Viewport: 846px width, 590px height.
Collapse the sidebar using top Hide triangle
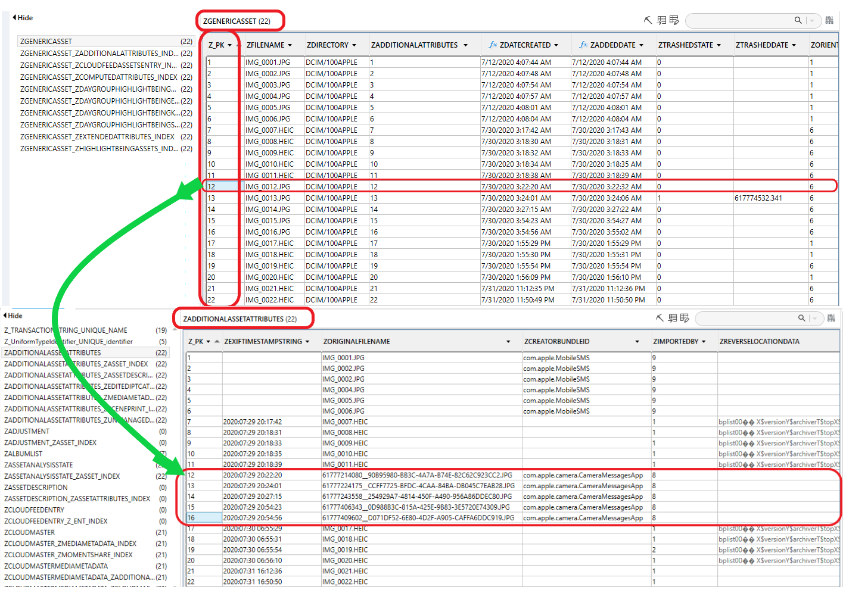click(14, 17)
